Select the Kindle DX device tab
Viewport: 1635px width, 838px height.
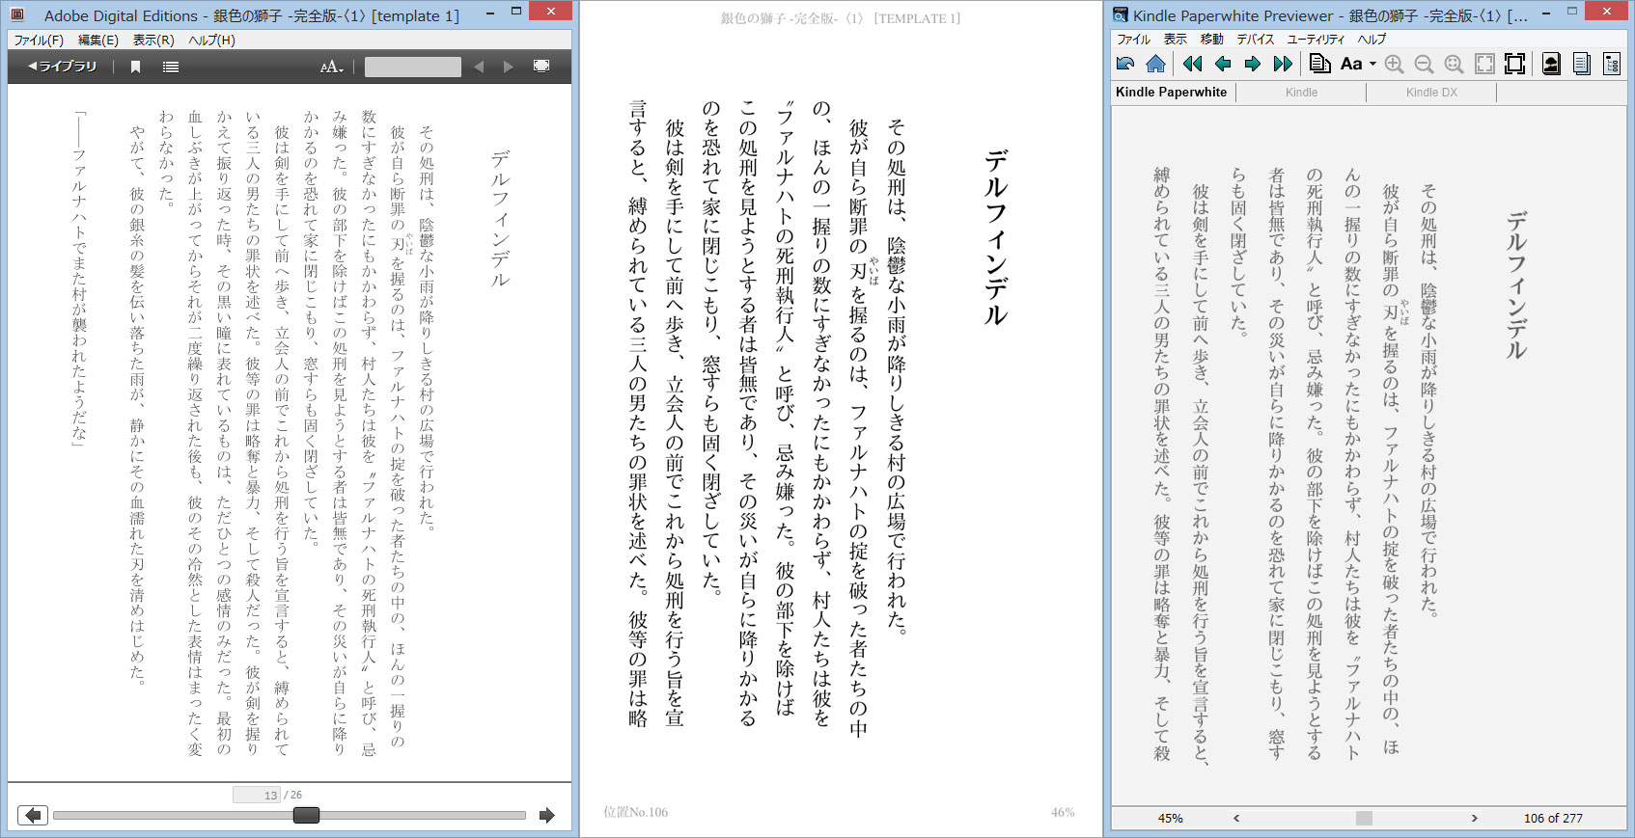pos(1431,93)
